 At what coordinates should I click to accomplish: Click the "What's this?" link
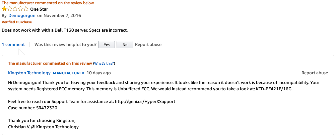pyautogui.click(x=104, y=63)
